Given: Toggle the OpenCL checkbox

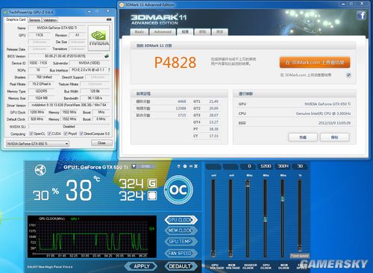Looking at the screenshot, I should point(31,134).
